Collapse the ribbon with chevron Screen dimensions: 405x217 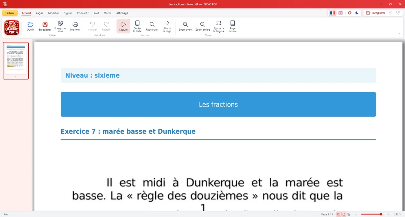pos(399,33)
